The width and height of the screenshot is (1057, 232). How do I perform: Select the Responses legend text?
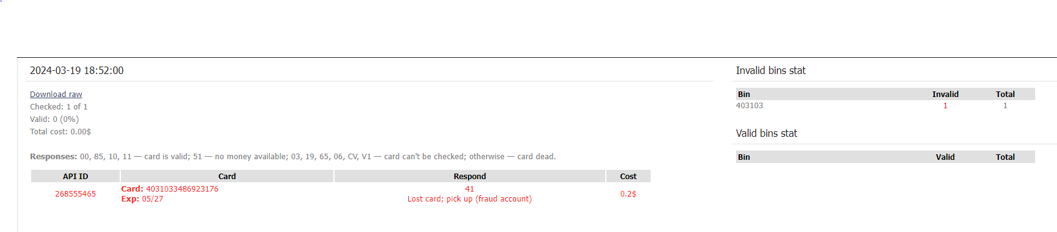(x=293, y=157)
